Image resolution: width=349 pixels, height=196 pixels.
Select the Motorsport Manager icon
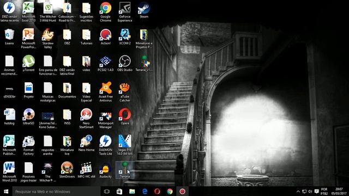click(105, 119)
